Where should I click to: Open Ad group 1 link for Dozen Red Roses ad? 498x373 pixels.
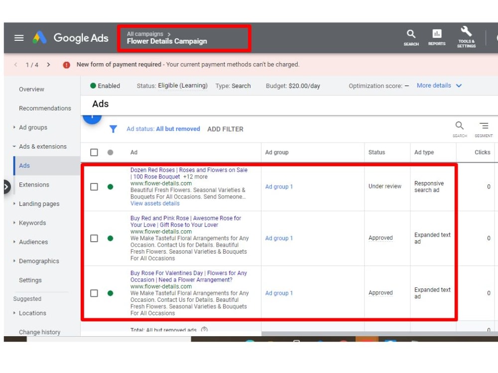click(279, 186)
